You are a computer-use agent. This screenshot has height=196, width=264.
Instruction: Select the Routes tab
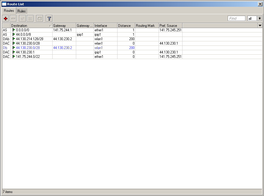9,11
